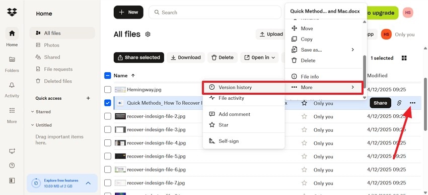The height and width of the screenshot is (195, 428).
Task: Collapse the Explore free features panel
Action: coord(88,183)
